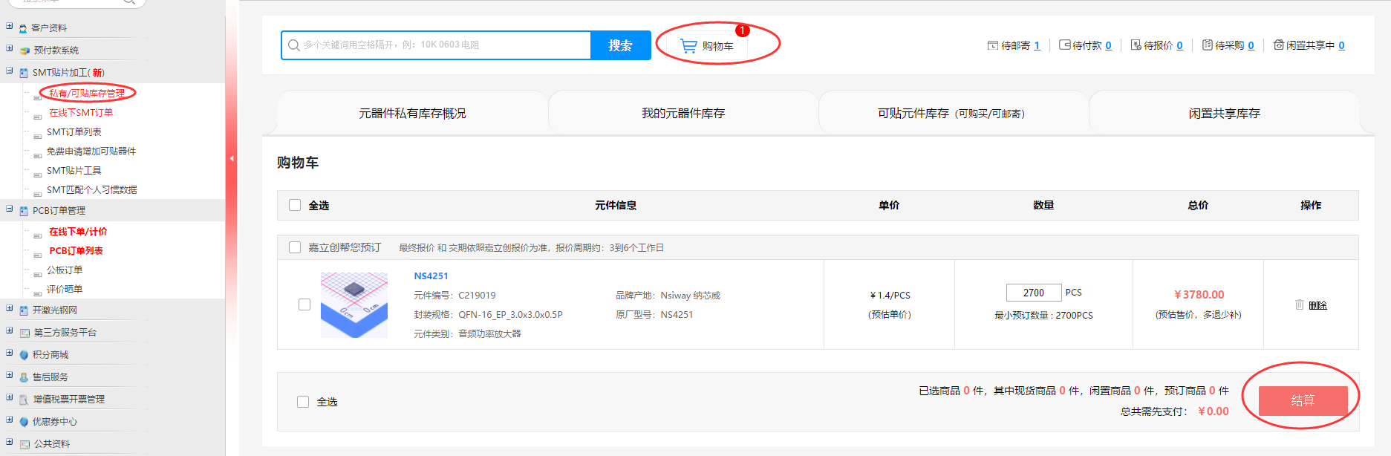Screen dimensions: 1391x456
Task: Click the sidebar collapse arrow handle
Action: pyautogui.click(x=232, y=158)
